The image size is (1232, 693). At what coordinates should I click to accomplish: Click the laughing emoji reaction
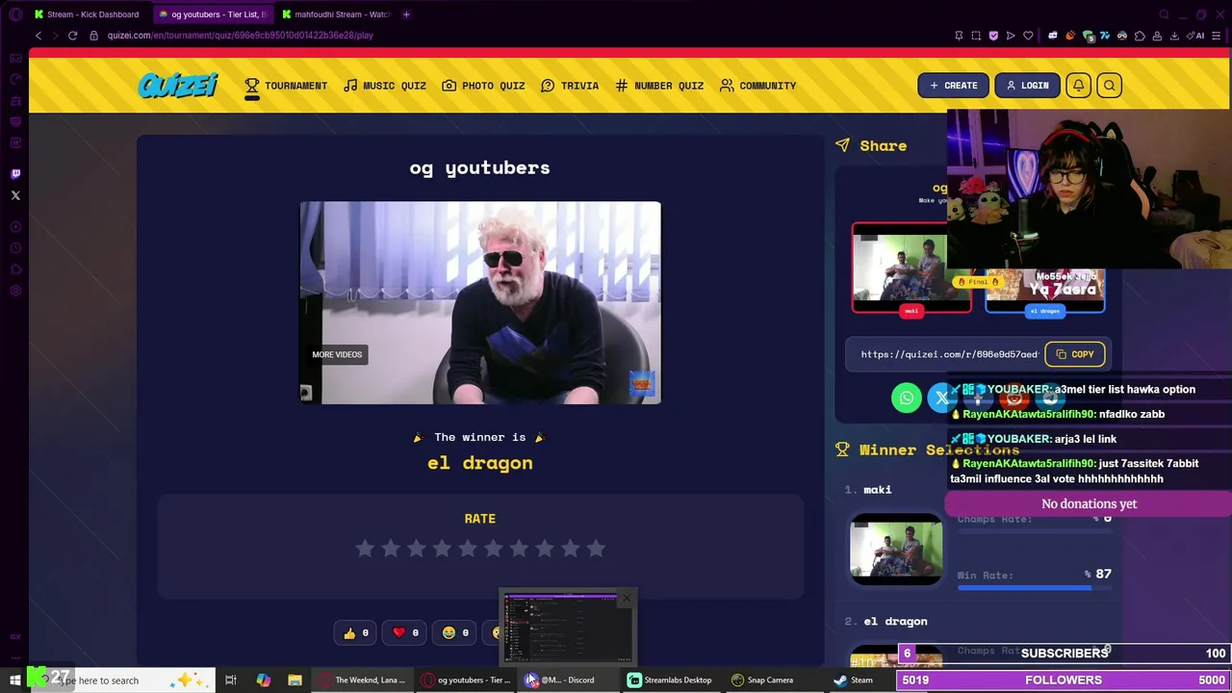[x=455, y=632]
